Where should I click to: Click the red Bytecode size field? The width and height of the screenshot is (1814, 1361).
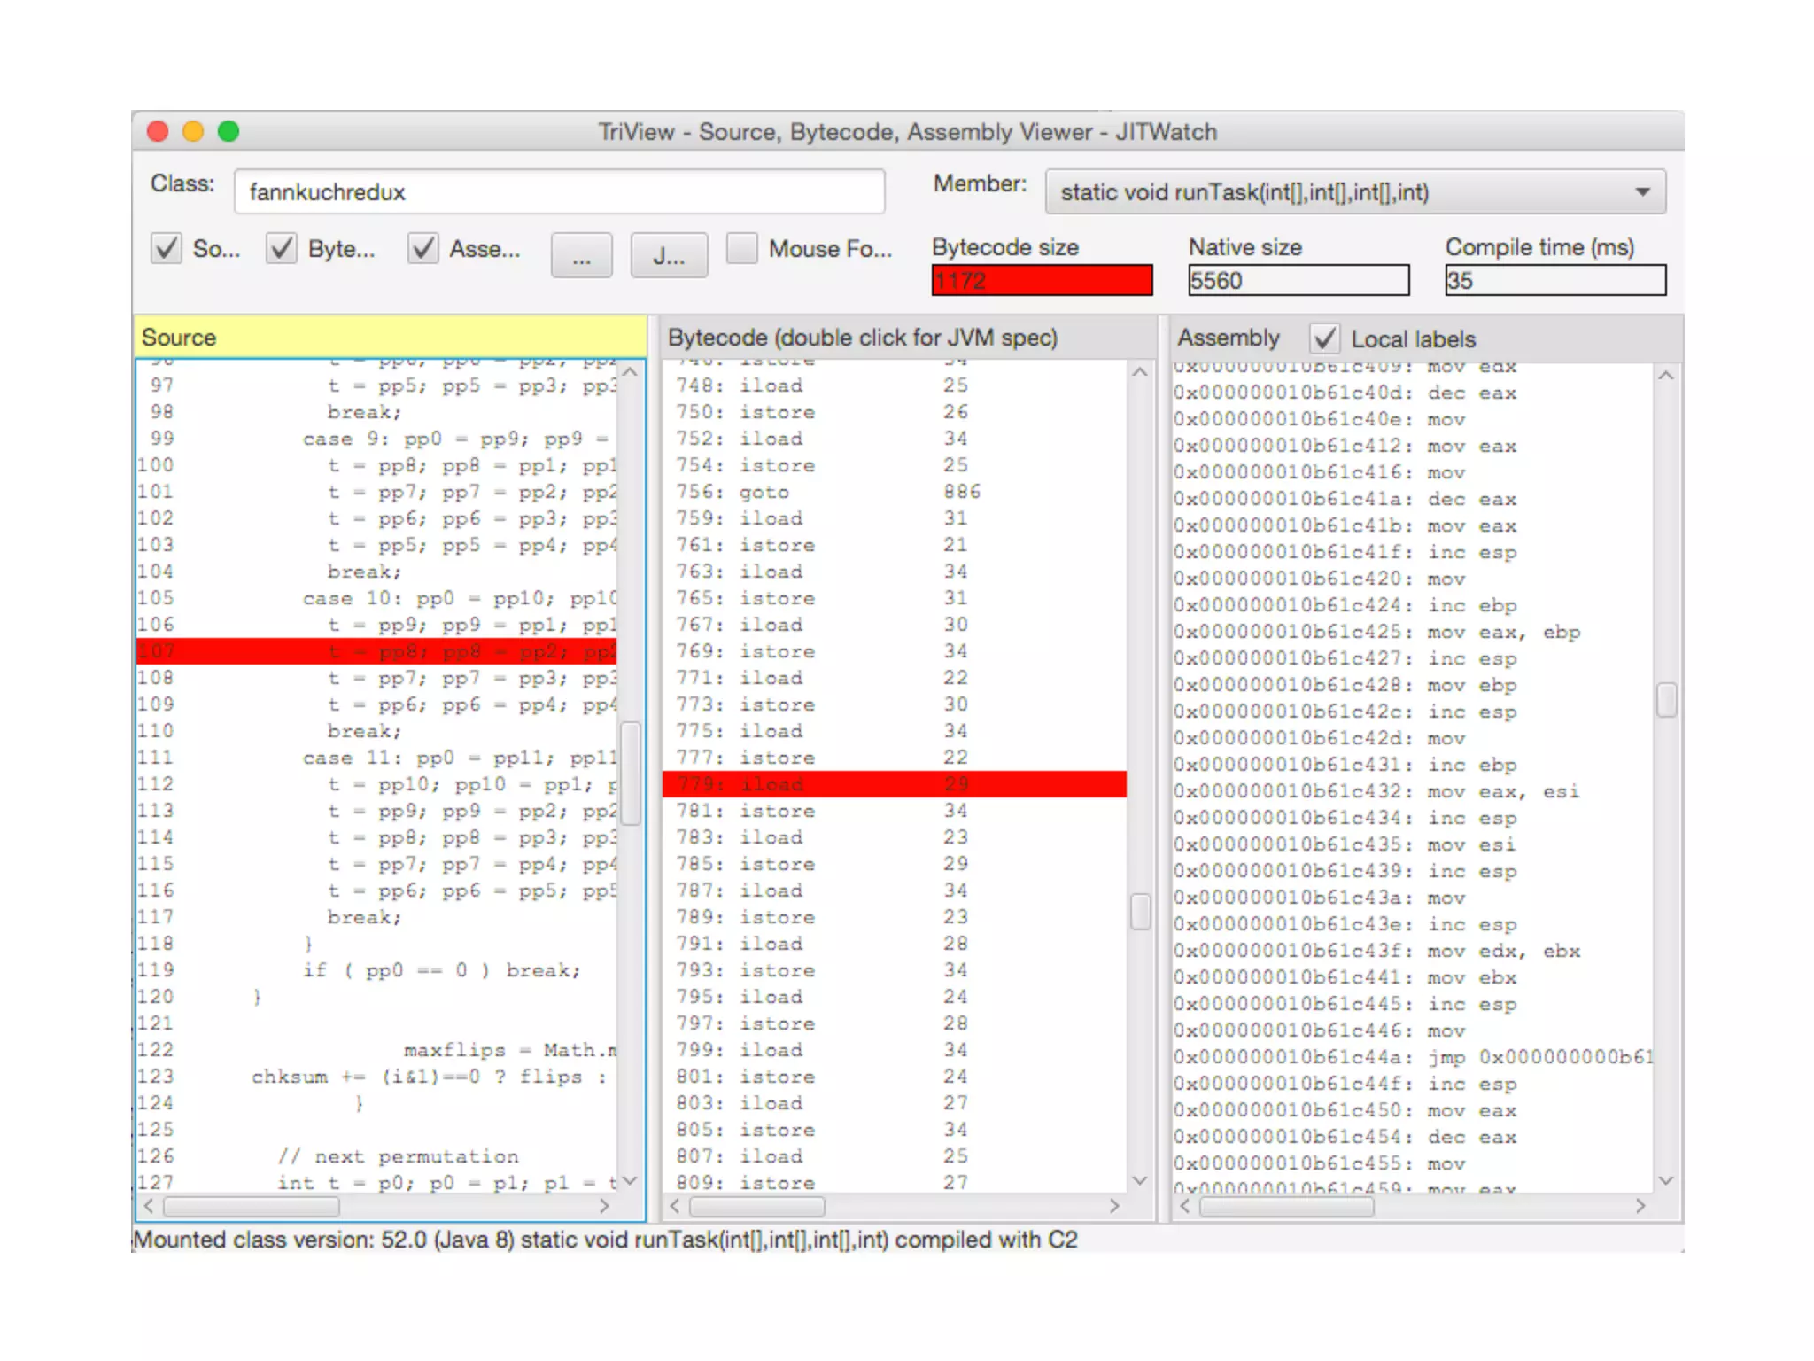point(1042,281)
